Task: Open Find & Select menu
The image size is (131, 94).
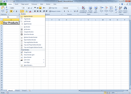Action: (x=125, y=10)
